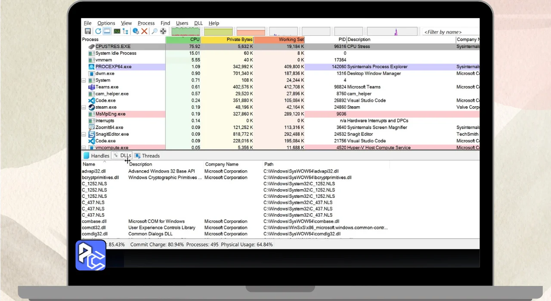Open the Process menu

[146, 23]
